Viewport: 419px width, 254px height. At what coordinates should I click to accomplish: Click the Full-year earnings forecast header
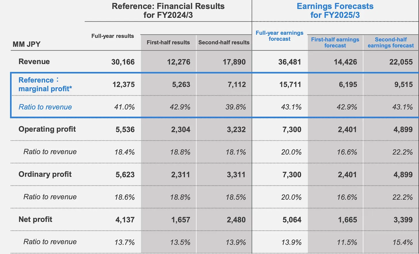tap(279, 36)
